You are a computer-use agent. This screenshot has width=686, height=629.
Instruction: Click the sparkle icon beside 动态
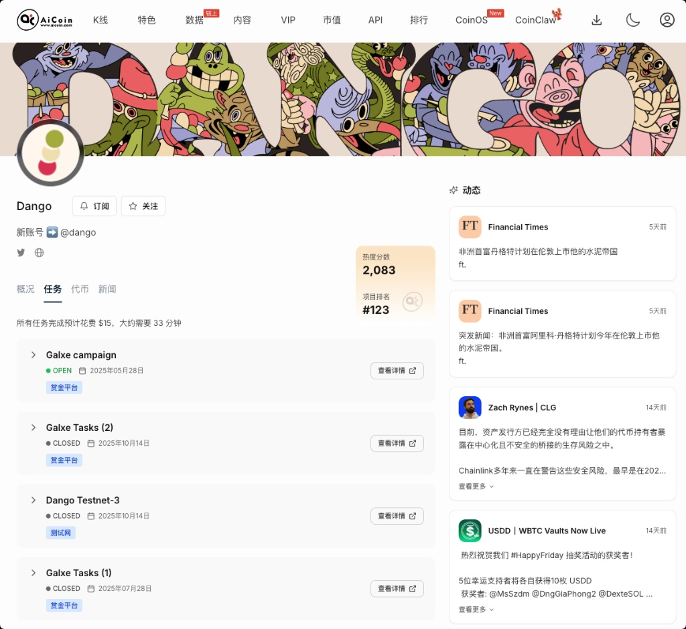tap(454, 190)
